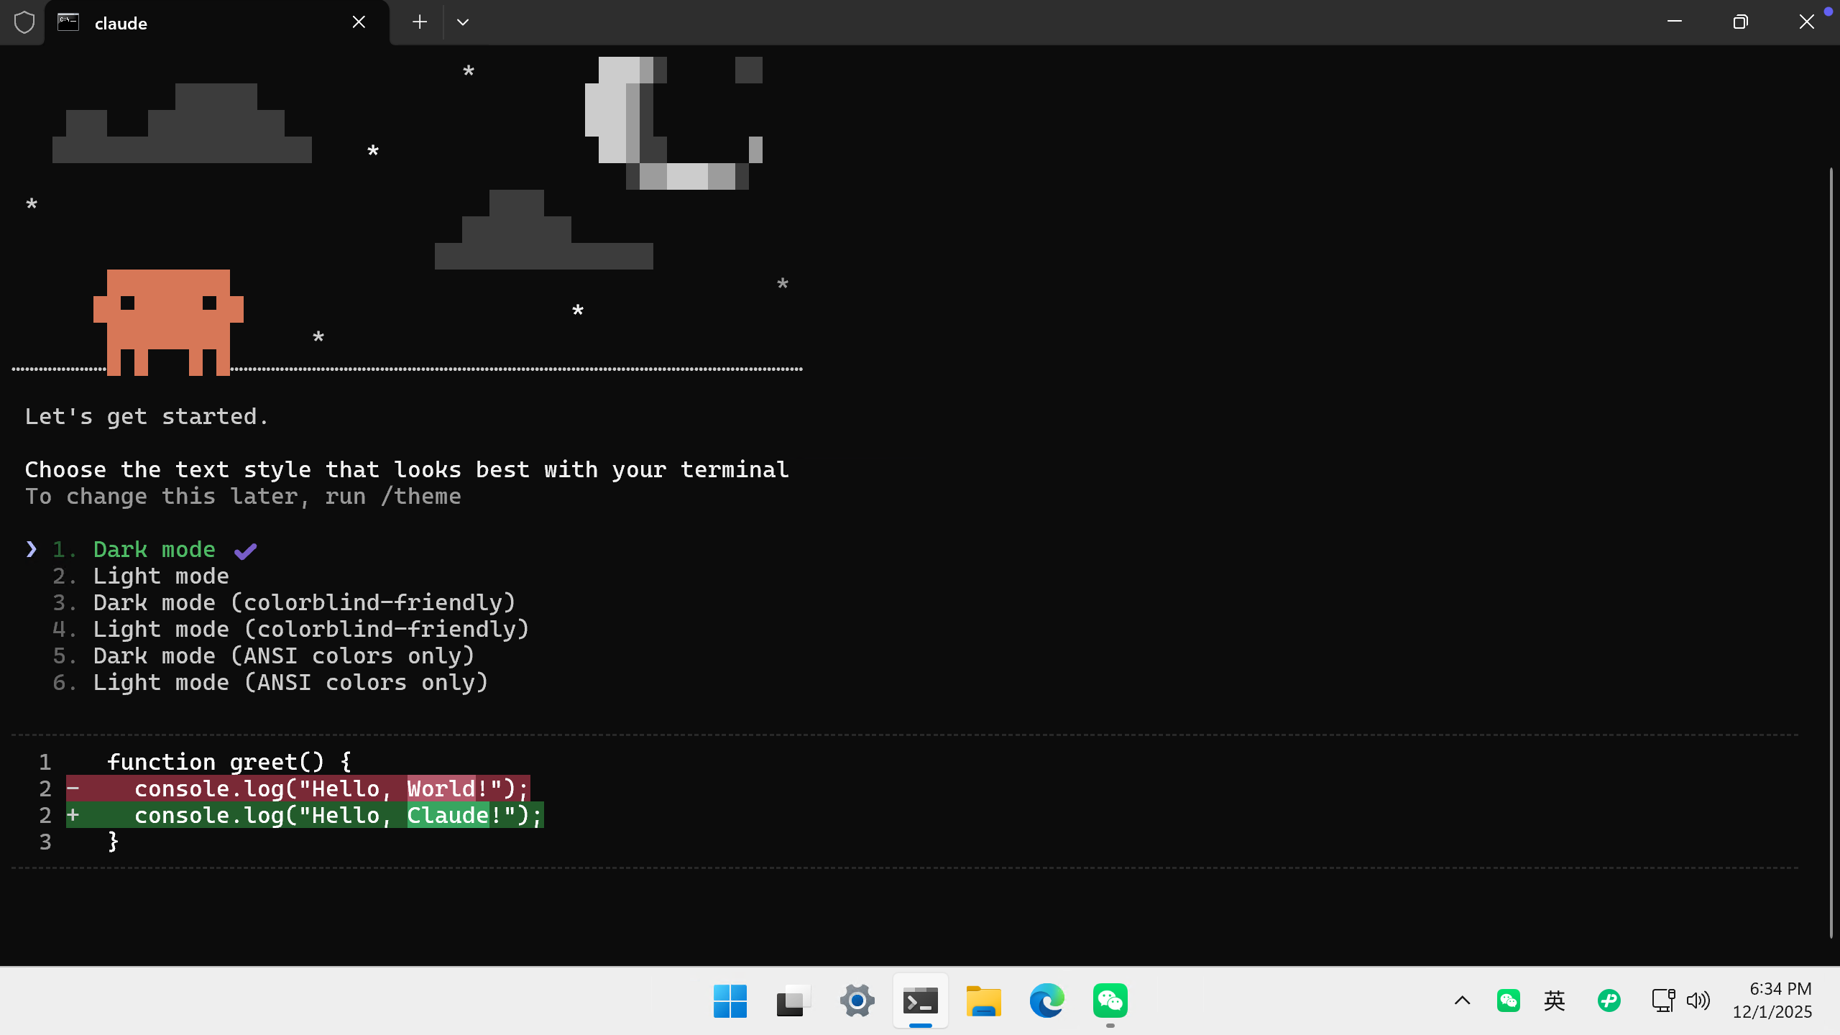Open WeChat from the taskbar

[1110, 1000]
